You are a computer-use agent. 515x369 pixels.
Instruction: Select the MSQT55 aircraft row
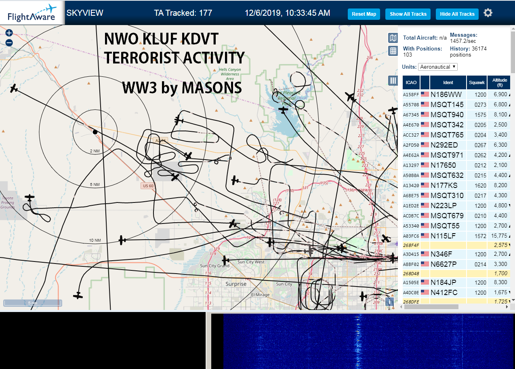[457, 226]
